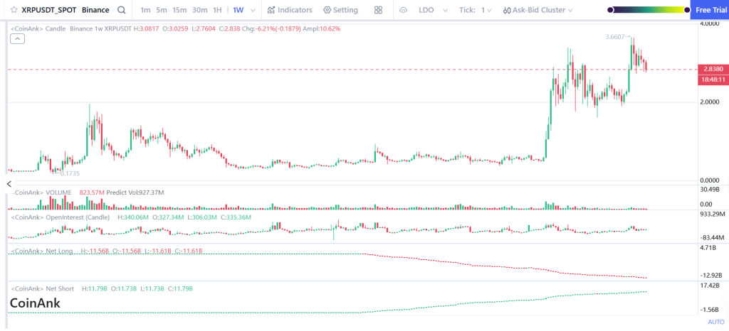Viewport: 729px width, 331px height.
Task: Click the Free Trial button
Action: point(710,10)
